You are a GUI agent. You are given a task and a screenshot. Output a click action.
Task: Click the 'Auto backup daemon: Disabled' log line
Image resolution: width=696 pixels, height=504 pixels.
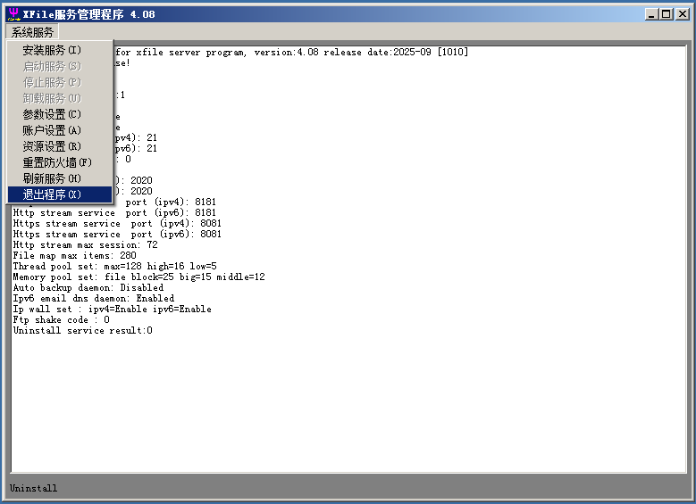pyautogui.click(x=88, y=288)
